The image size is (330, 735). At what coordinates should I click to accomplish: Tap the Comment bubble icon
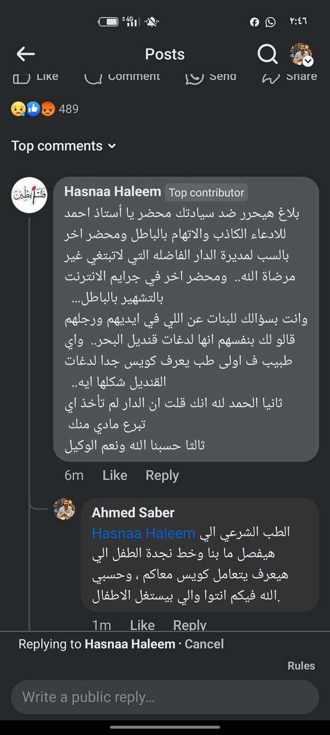tap(93, 78)
